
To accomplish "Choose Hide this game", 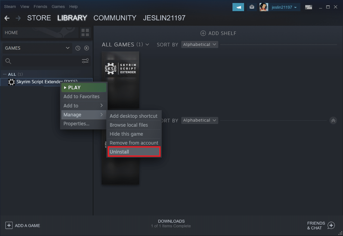I will pos(134,134).
